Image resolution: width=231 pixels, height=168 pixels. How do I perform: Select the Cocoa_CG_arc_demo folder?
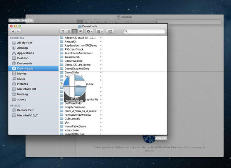tap(81, 65)
